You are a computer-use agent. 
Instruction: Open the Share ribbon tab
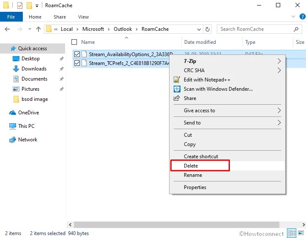pos(60,17)
